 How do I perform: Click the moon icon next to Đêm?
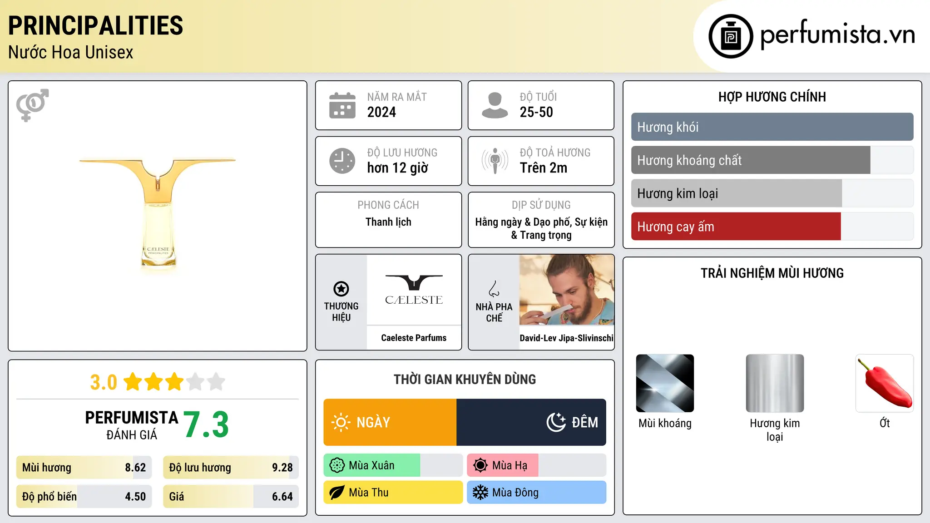(556, 422)
